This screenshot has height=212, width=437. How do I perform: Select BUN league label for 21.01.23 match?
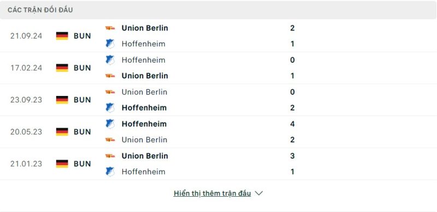tap(82, 163)
